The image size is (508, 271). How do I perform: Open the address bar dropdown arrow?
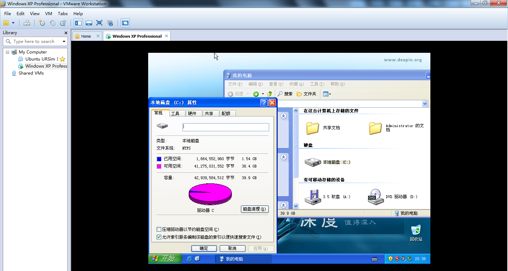pos(425,104)
